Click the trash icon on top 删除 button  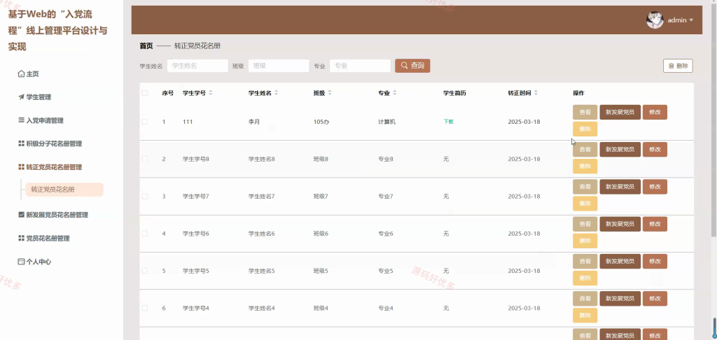[x=671, y=66]
